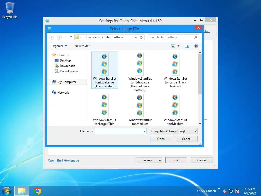261x196 pixels.
Task: Cancel the Select Image File dialog
Action: 186,139
